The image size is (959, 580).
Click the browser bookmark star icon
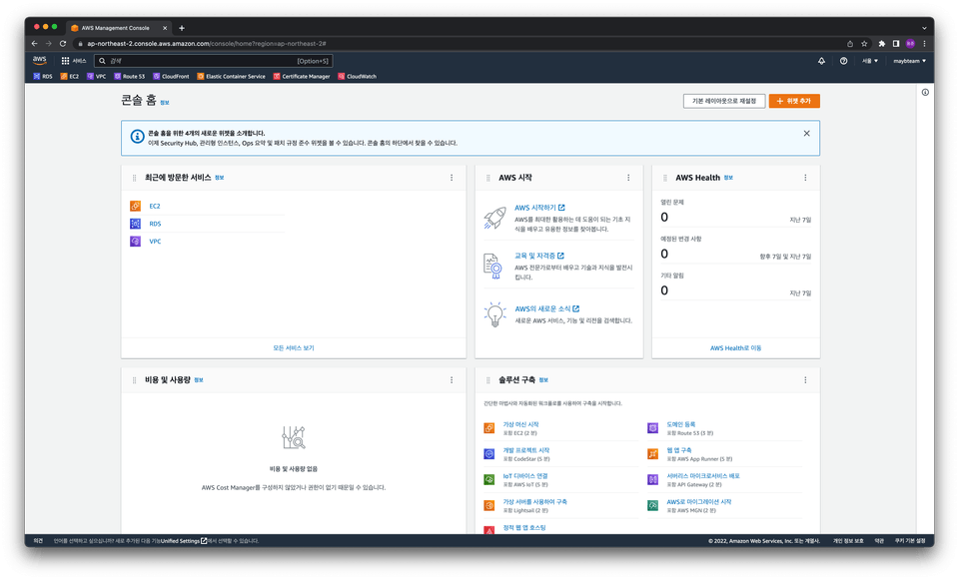coord(864,43)
